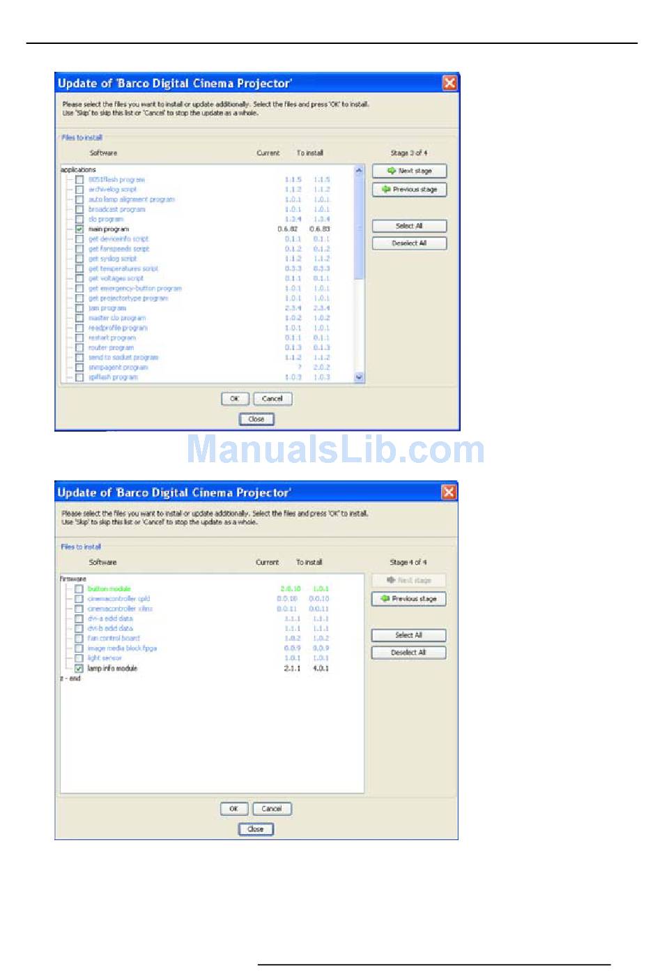Tick the dvi-a edid data checkbox
Image resolution: width=662 pixels, height=974 pixels.
pyautogui.click(x=79, y=618)
